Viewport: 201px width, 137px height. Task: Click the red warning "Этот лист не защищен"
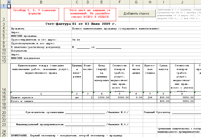click(90, 15)
